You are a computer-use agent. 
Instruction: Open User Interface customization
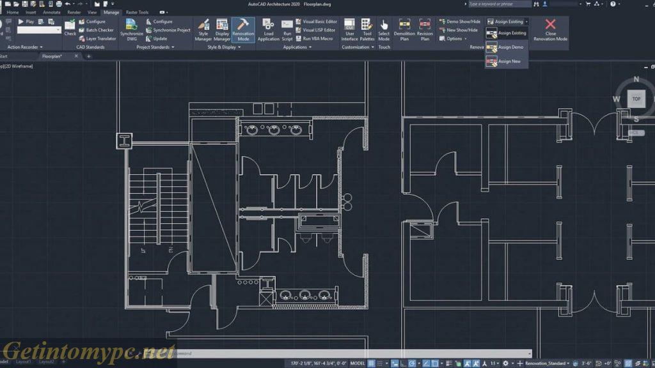click(x=349, y=29)
